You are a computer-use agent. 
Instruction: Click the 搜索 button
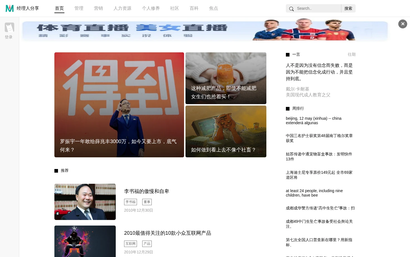pos(348,8)
